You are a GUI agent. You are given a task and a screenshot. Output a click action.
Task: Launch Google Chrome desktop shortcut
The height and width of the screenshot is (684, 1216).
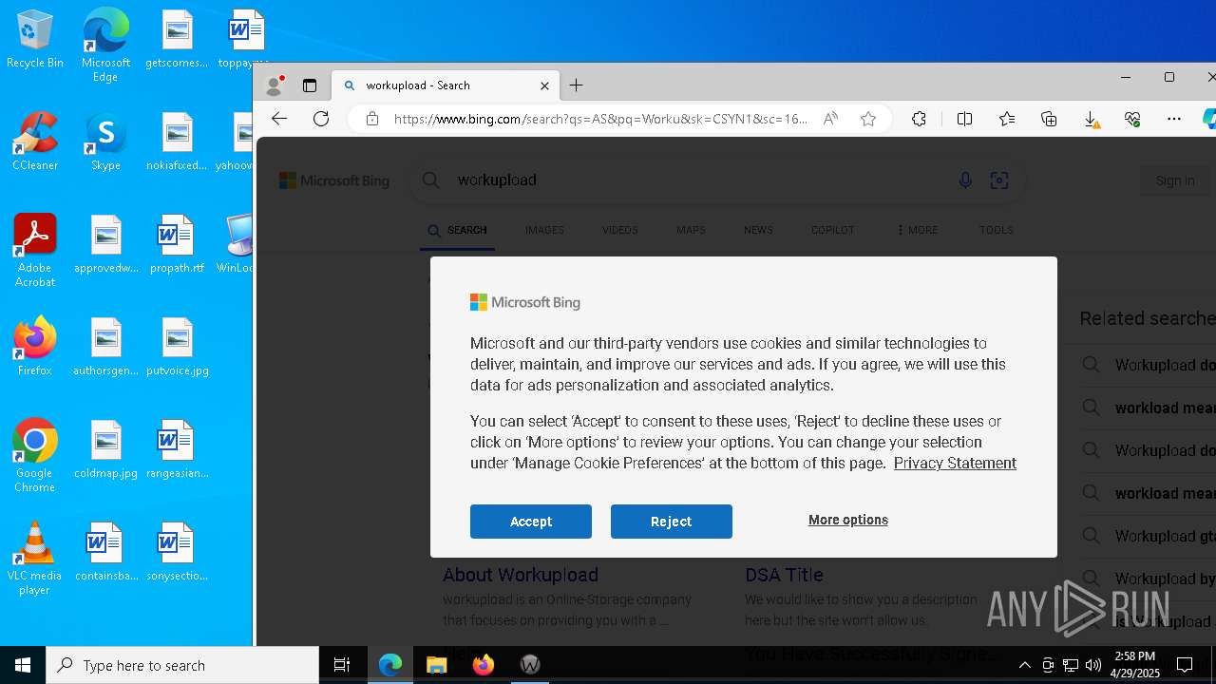(x=35, y=455)
